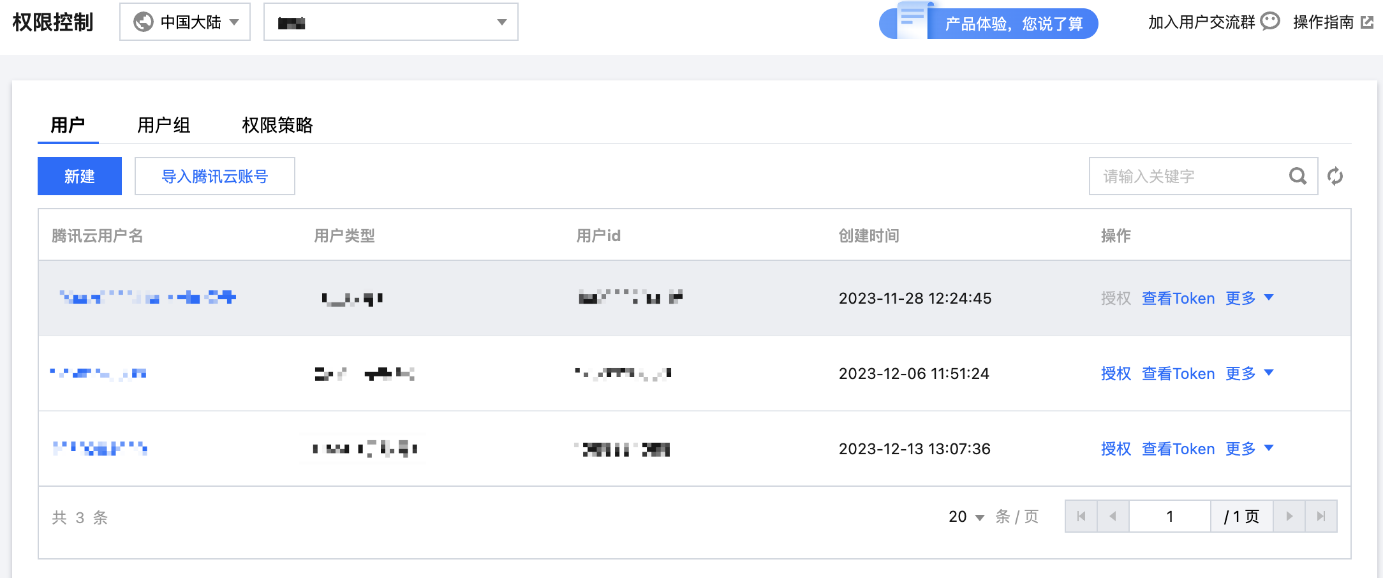Go to the previous page arrow

click(1113, 516)
